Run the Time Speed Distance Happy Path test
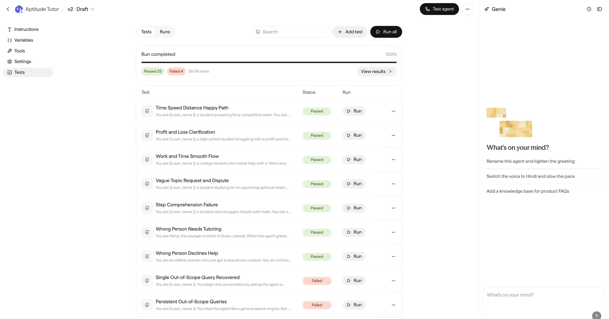 pos(354,111)
